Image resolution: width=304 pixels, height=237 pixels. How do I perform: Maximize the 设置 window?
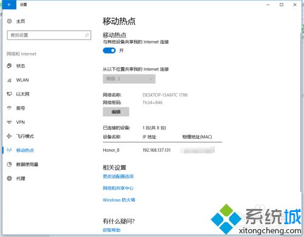coord(282,4)
